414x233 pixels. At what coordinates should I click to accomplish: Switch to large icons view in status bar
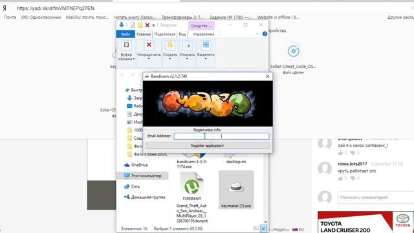pos(263,228)
